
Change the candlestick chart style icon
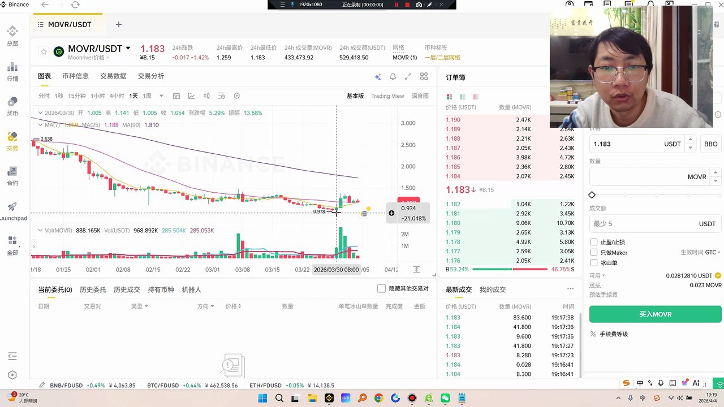click(206, 96)
